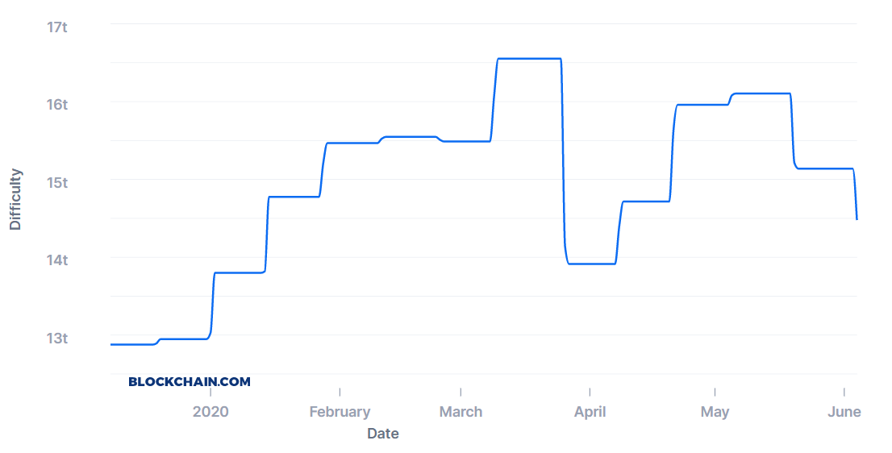Click the Difficulty vertical axis title

coord(15,200)
